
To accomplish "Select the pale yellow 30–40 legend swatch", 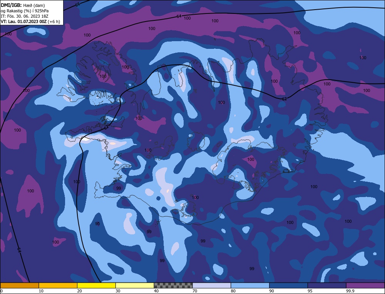I will [135, 285].
